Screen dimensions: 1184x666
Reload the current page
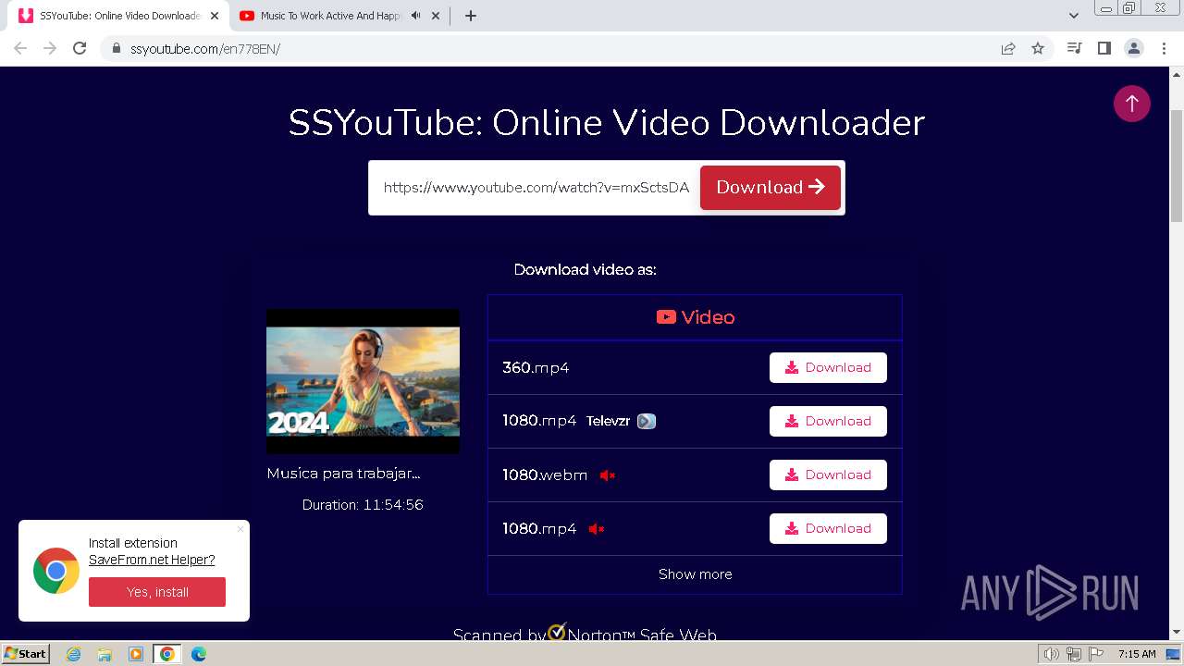coord(80,48)
